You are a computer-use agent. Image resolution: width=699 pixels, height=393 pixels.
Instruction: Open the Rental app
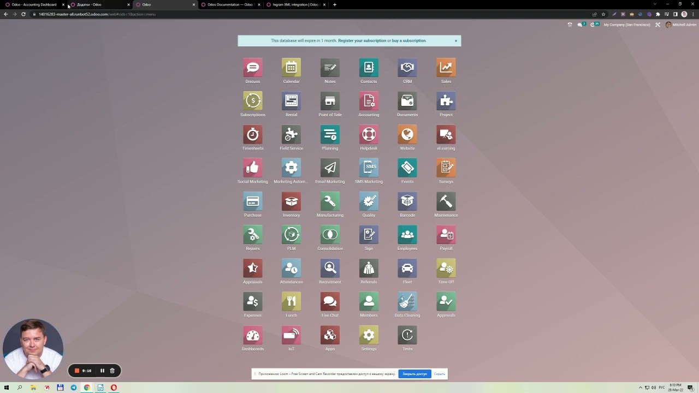(x=292, y=101)
